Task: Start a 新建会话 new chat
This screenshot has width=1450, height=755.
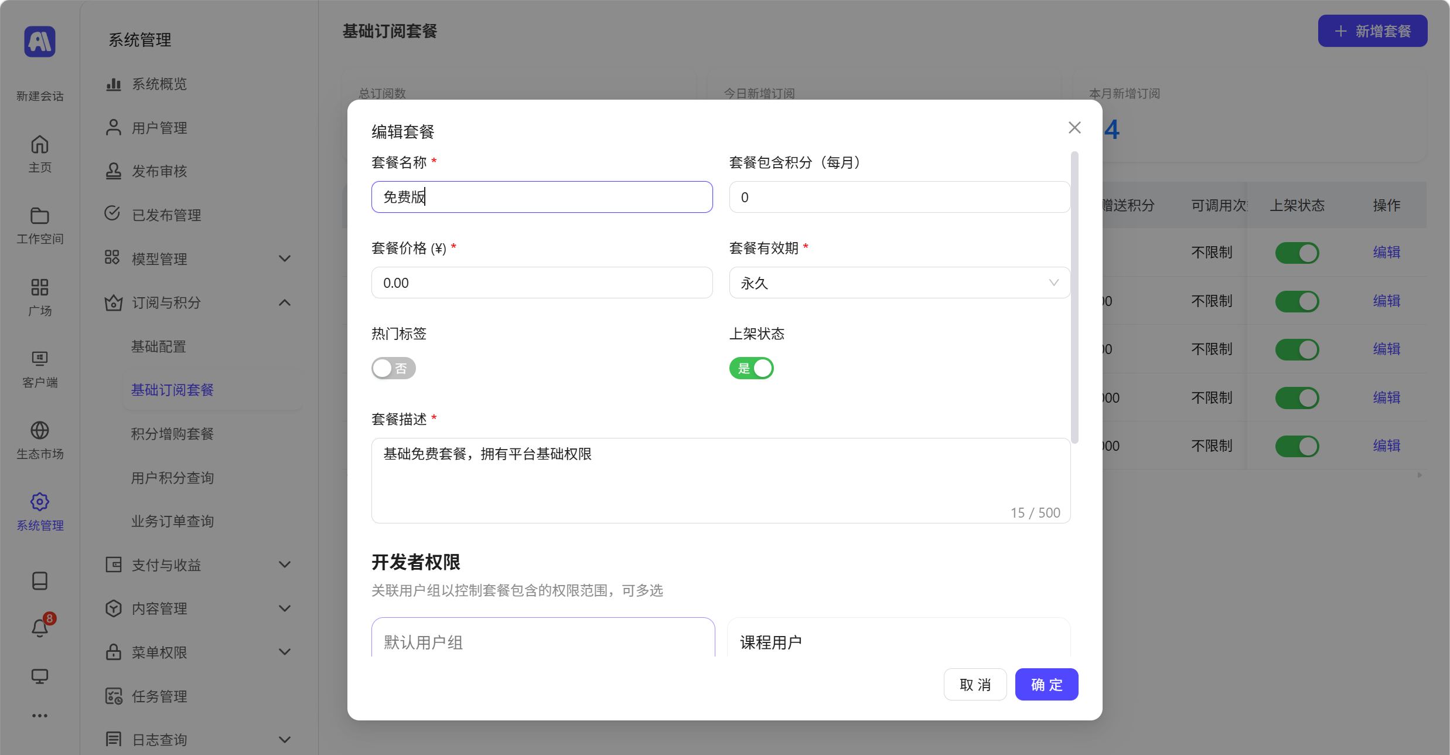Action: pos(40,96)
